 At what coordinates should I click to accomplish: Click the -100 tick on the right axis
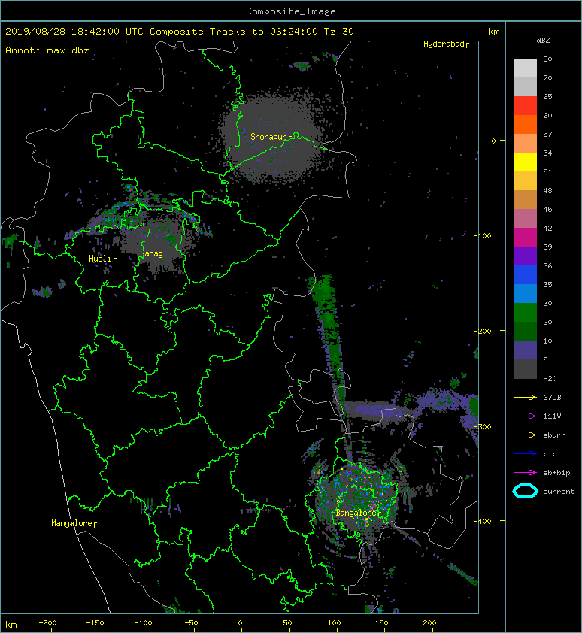484,235
